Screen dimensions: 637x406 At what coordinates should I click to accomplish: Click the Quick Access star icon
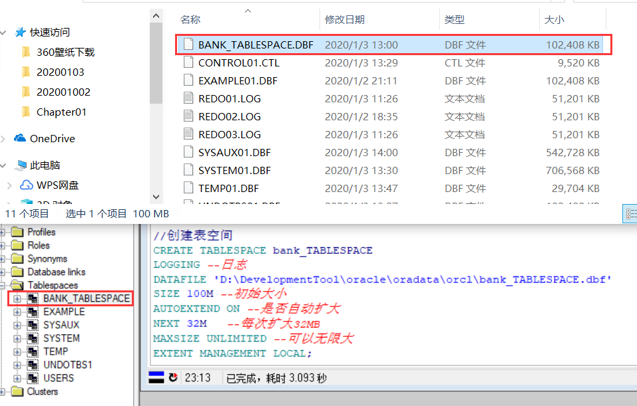(x=20, y=33)
